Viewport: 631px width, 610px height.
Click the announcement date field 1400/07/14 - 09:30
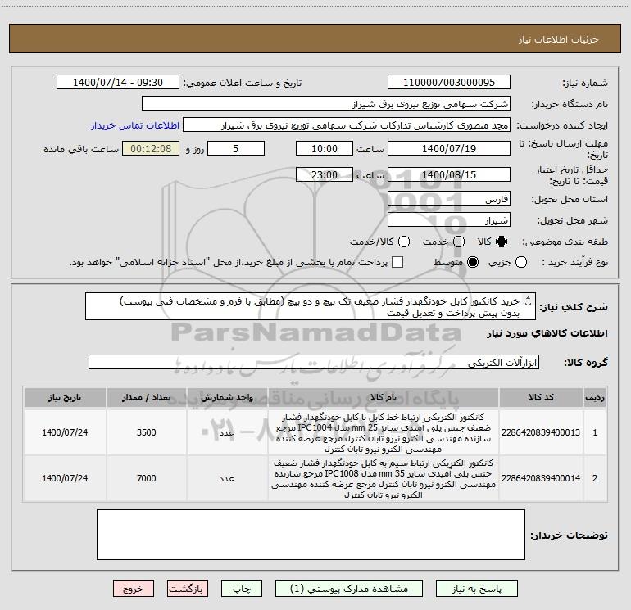pos(118,83)
